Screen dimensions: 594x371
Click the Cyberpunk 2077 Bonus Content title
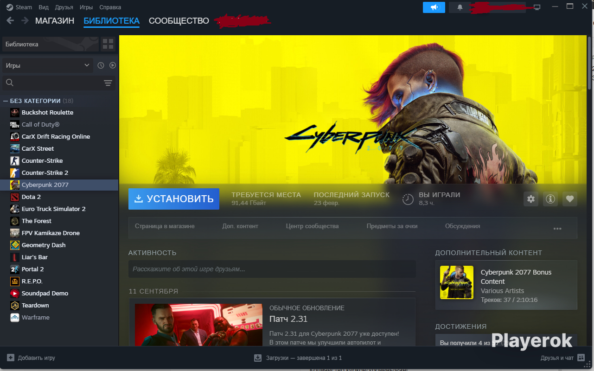516,277
